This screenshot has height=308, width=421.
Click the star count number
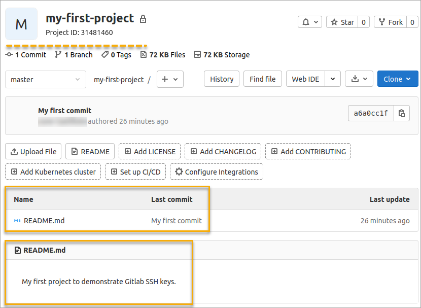click(364, 22)
